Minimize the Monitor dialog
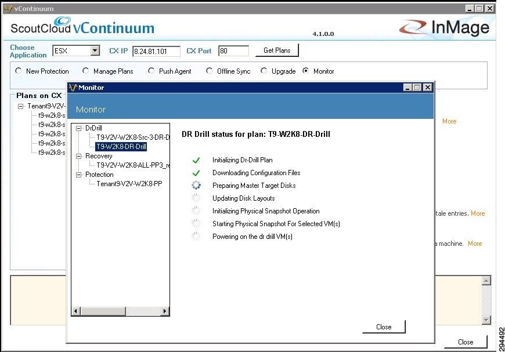This screenshot has height=352, width=505. pyautogui.click(x=407, y=88)
